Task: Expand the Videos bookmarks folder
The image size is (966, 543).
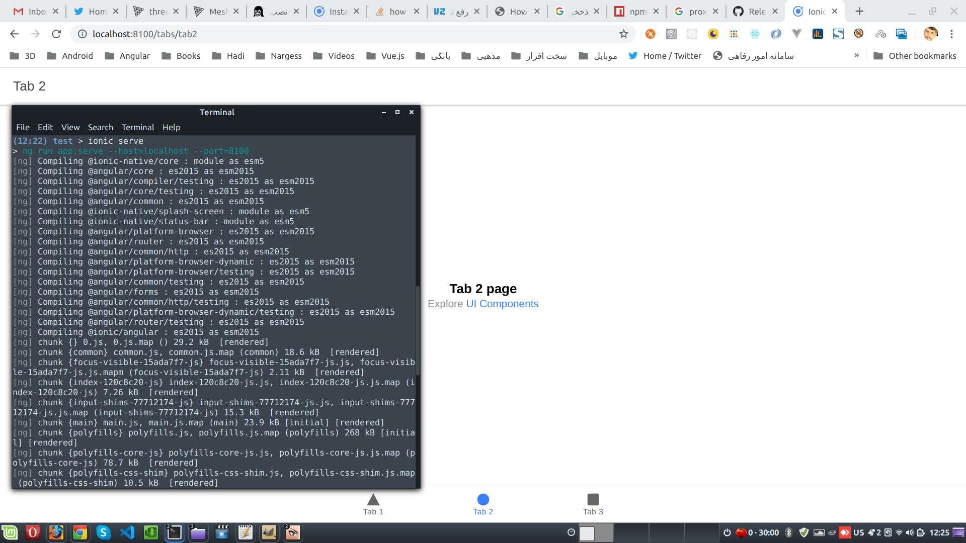Action: [334, 56]
